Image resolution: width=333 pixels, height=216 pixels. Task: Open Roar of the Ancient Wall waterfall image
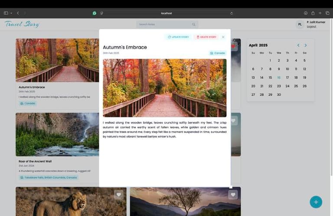click(x=57, y=134)
